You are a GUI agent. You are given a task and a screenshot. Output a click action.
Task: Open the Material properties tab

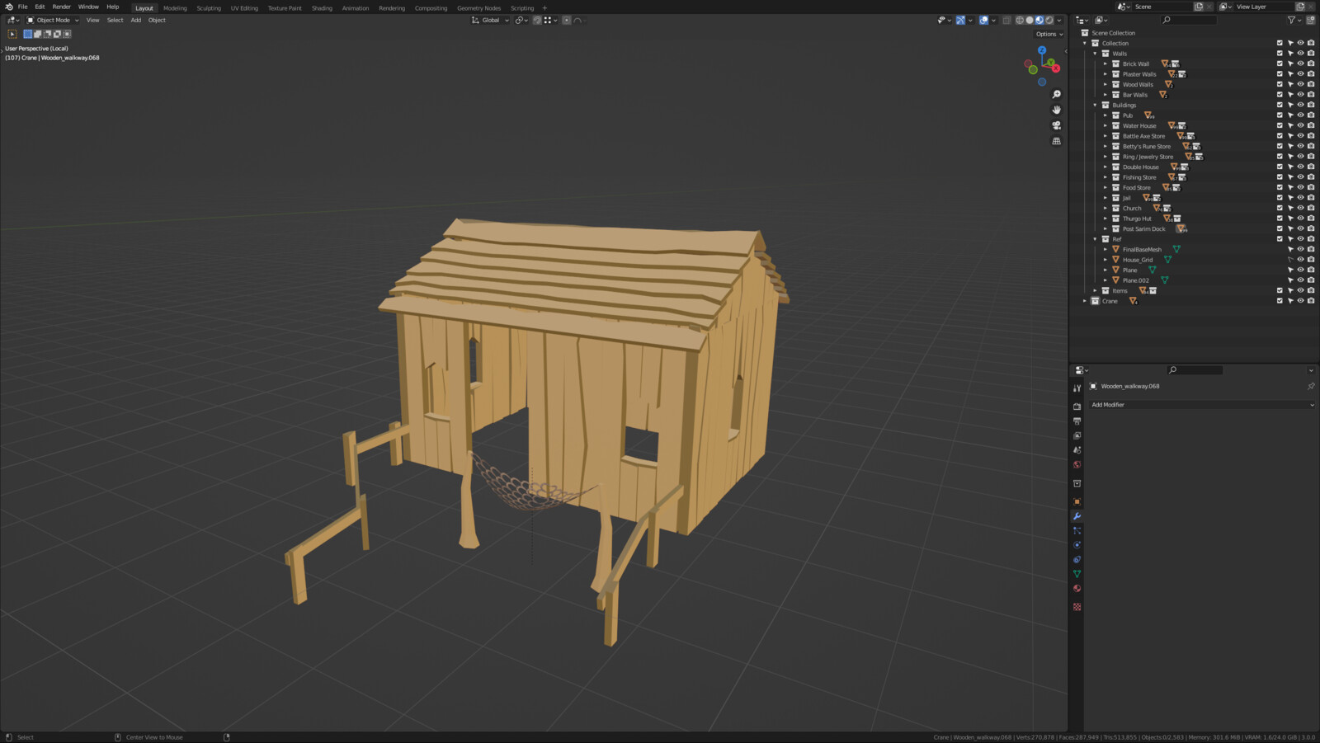1077,588
